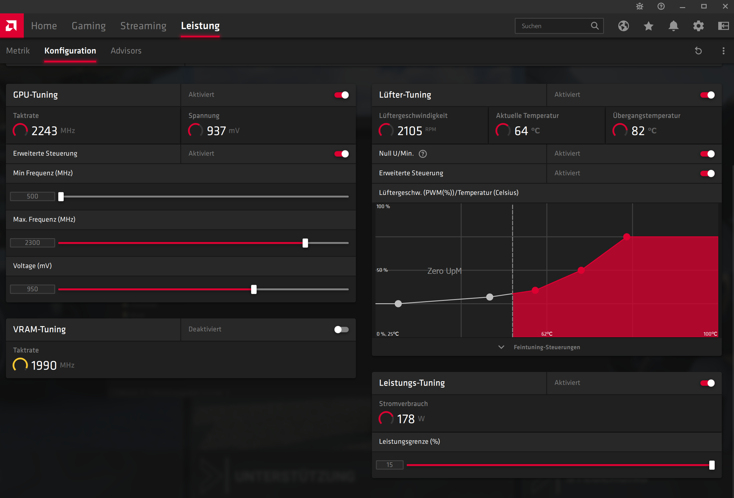
Task: Open the three-dot options menu
Action: 723,51
